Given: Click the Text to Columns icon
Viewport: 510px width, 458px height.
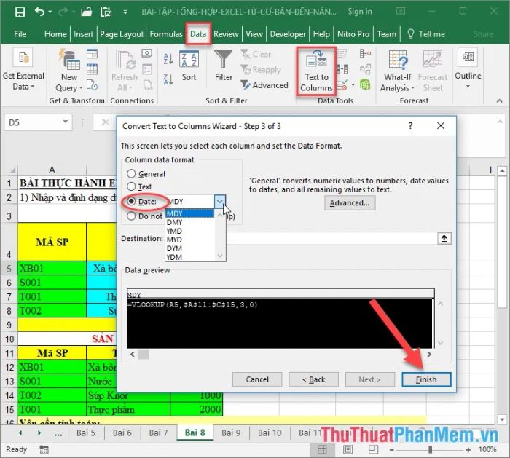Looking at the screenshot, I should 316,71.
